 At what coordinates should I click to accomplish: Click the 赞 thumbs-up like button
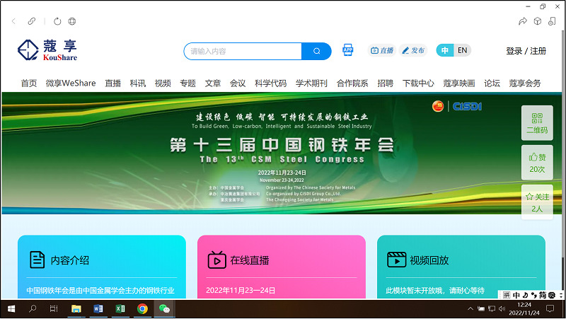[x=537, y=163]
